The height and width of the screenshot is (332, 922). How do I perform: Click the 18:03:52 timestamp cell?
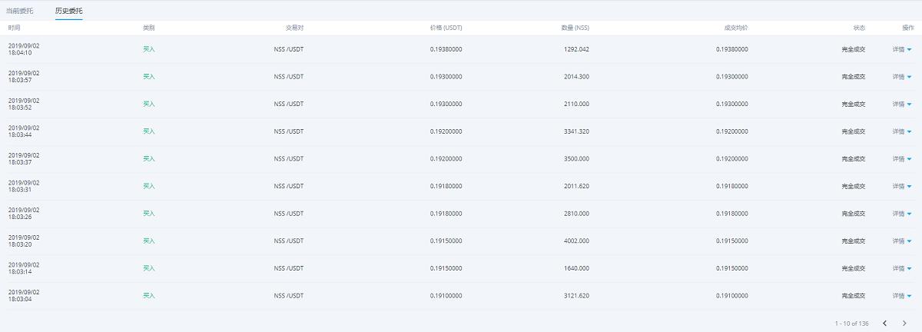pos(24,104)
